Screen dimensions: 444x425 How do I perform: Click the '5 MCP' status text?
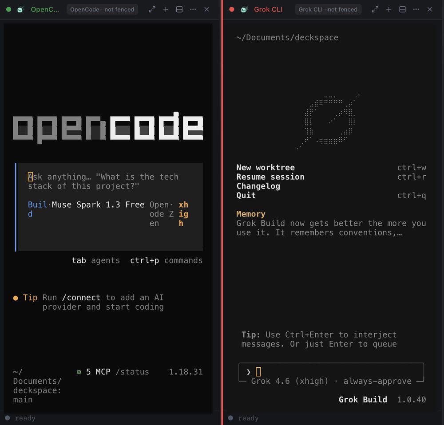pos(98,372)
